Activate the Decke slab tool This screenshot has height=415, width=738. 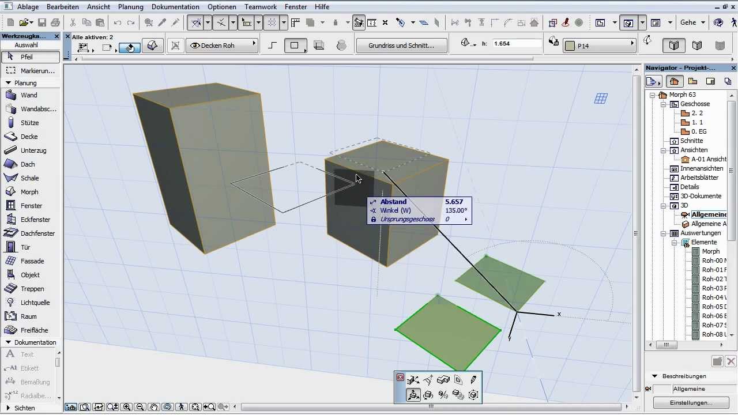30,137
